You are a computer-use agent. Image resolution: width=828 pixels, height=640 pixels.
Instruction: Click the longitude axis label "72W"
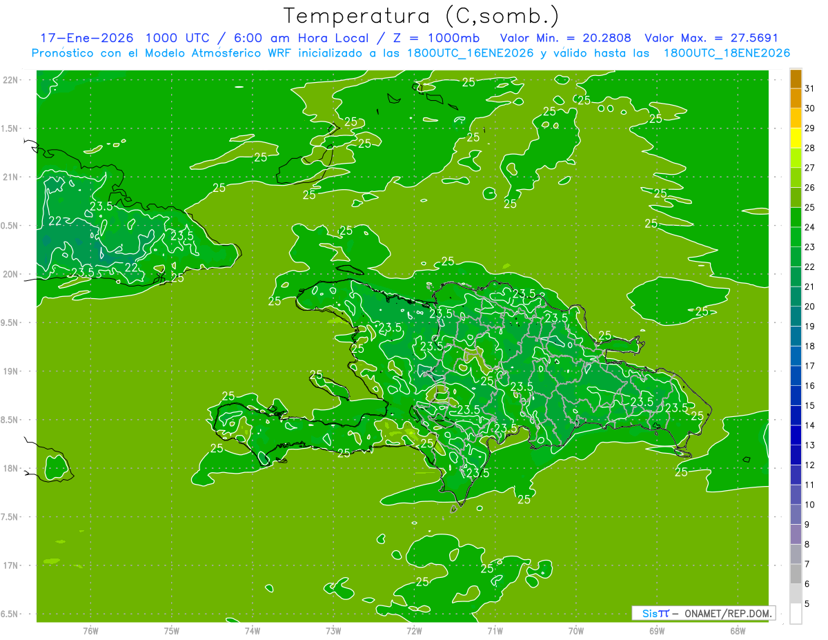[x=414, y=630]
